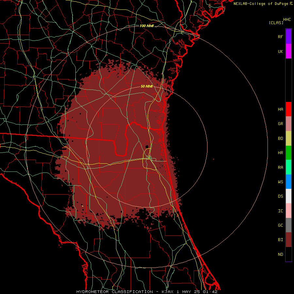
Task: Select the GR pink legend swatch
Action: (x=288, y=124)
